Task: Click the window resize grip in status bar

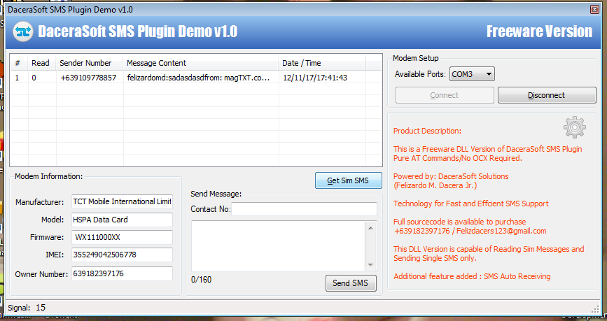Action: point(595,309)
